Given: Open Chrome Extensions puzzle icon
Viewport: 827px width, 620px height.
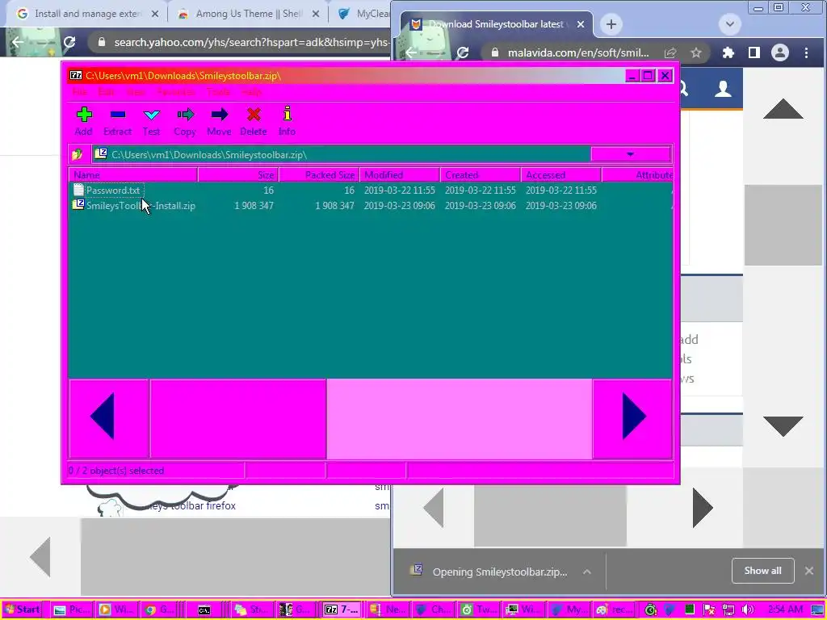Looking at the screenshot, I should coord(728,52).
